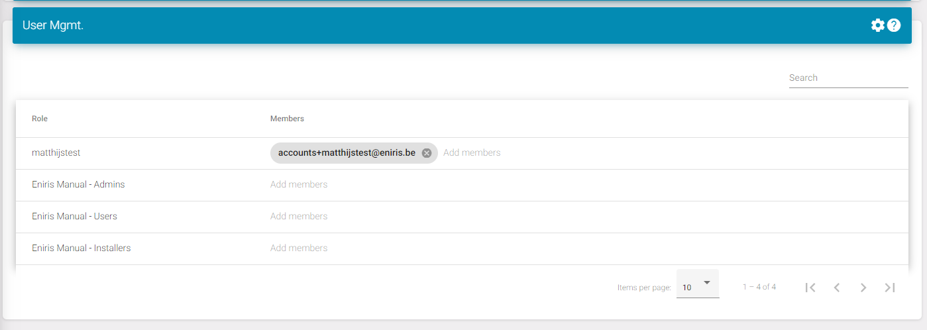Select the Eniris Manual - Admins role name
927x330 pixels.
point(78,185)
